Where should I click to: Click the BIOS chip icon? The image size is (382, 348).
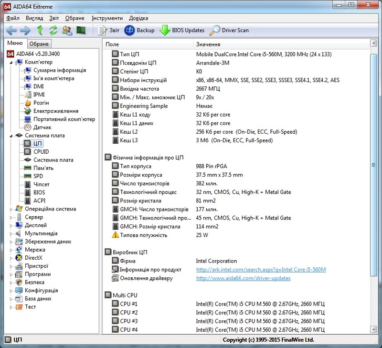click(28, 192)
